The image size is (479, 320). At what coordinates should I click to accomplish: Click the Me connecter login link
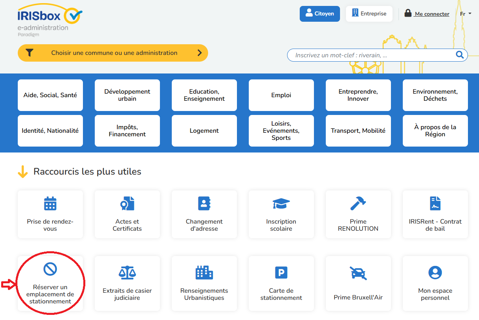coord(432,14)
